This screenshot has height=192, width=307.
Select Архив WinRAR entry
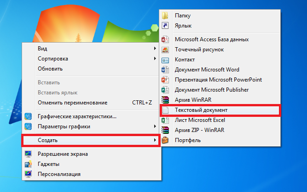click(x=220, y=100)
